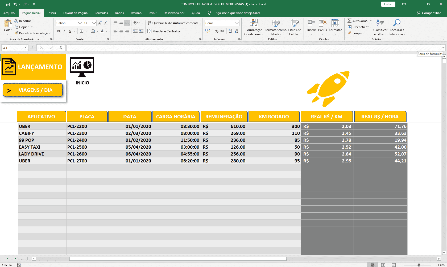
Task: Click the font color A icon
Action: click(102, 31)
